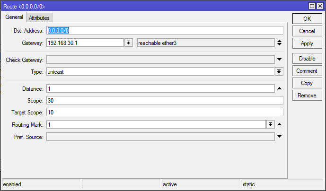Click the Target Scope input field
The width and height of the screenshot is (326, 191).
[164, 113]
